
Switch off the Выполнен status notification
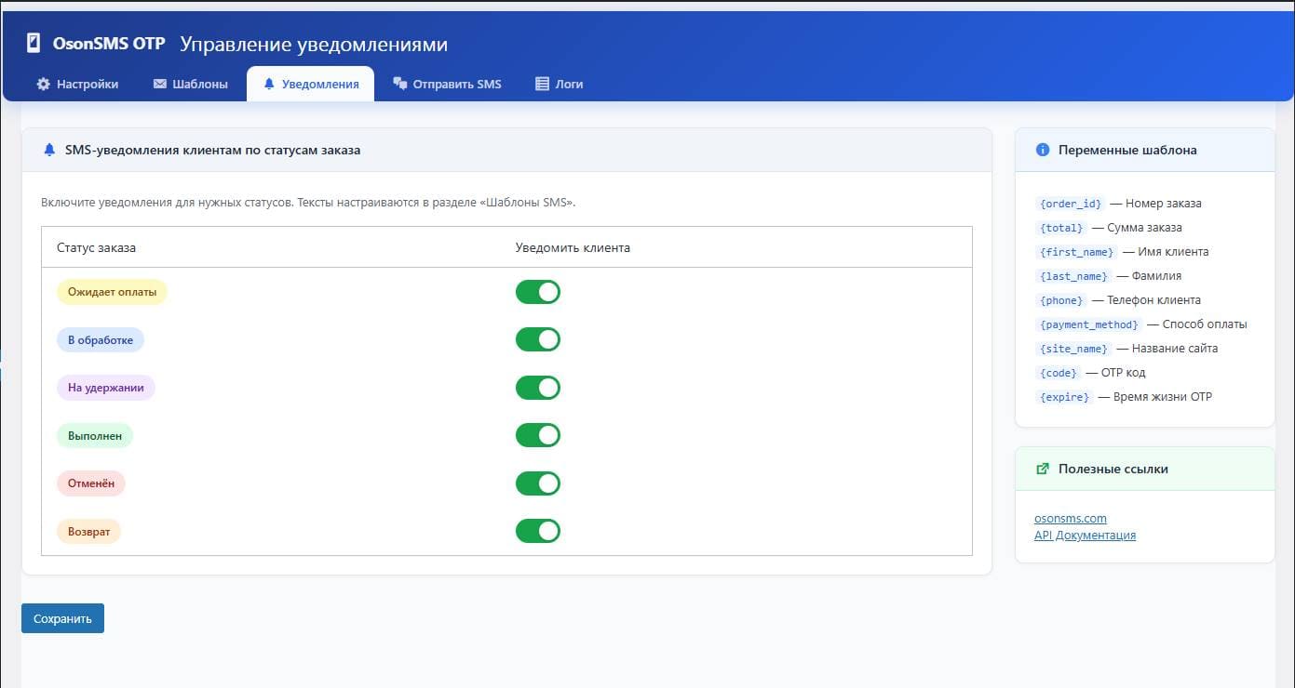pos(537,435)
